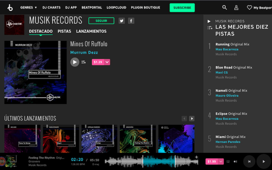Open Nameli Original Mix track
This screenshot has height=170, width=272.
pos(231,91)
